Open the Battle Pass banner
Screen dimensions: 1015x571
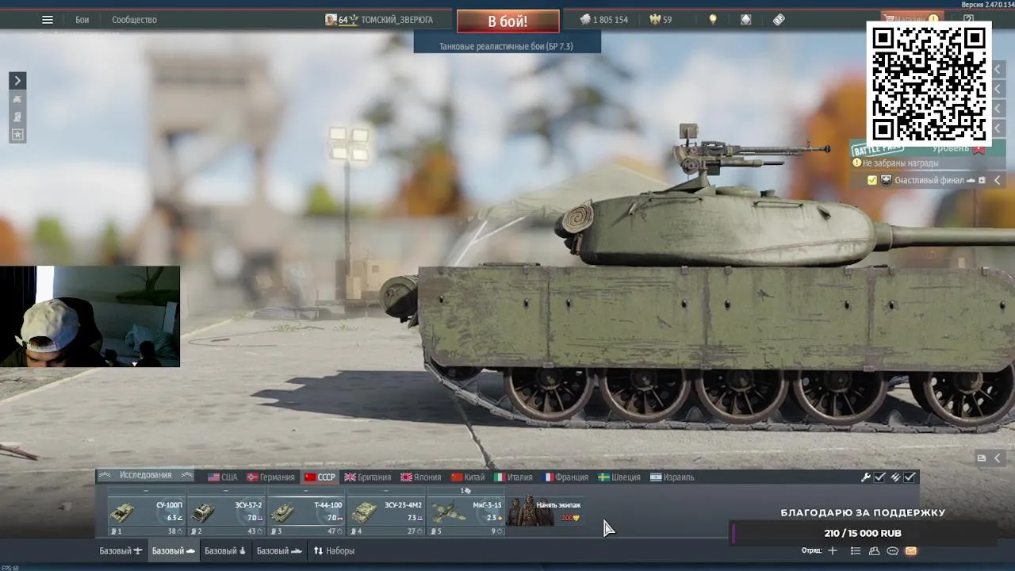(x=928, y=148)
